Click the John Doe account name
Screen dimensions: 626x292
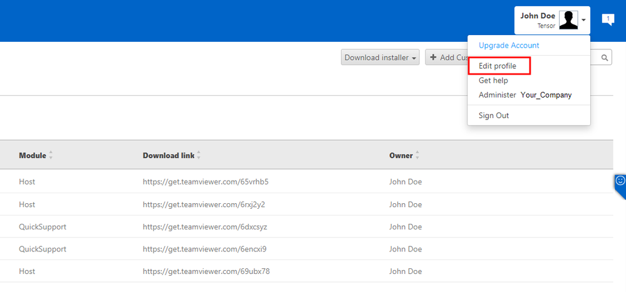click(x=538, y=16)
